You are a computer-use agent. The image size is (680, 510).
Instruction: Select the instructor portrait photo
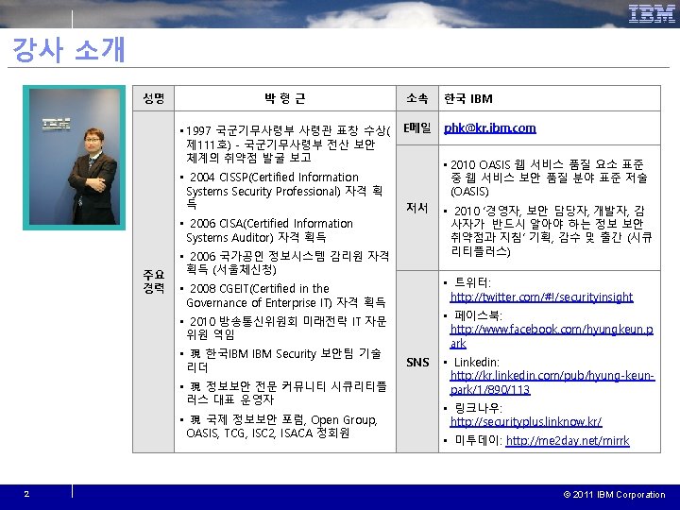75,158
